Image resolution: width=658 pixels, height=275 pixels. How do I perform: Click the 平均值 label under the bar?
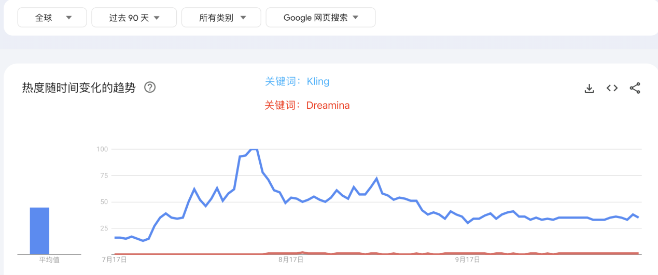click(x=49, y=260)
